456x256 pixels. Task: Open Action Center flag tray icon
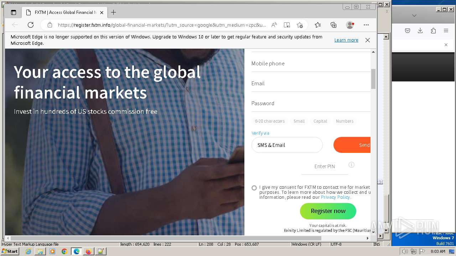click(x=422, y=251)
